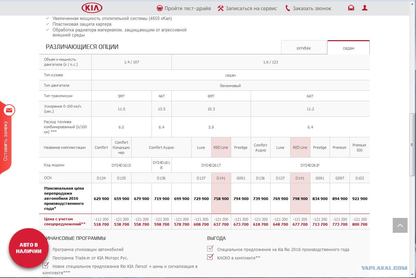Click the red Авто в наличии button
This screenshot has width=416, height=278.
point(28,248)
